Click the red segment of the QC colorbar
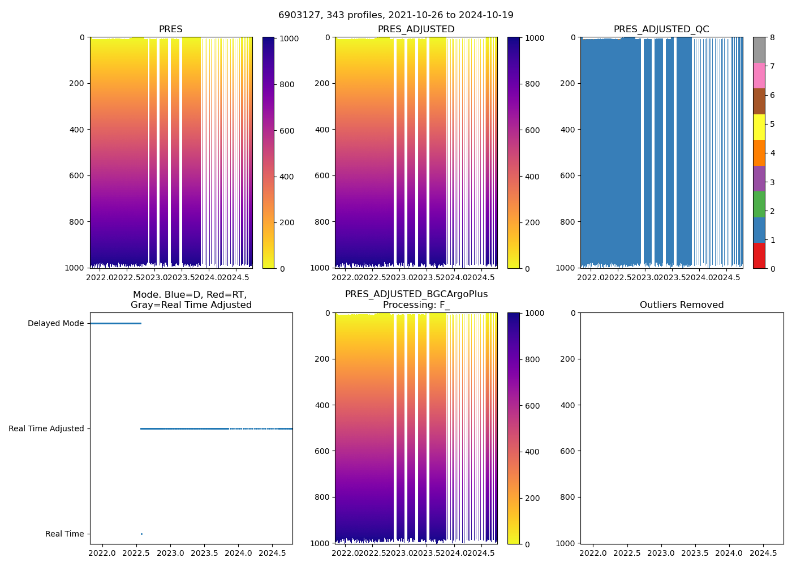792x566 pixels. (759, 256)
